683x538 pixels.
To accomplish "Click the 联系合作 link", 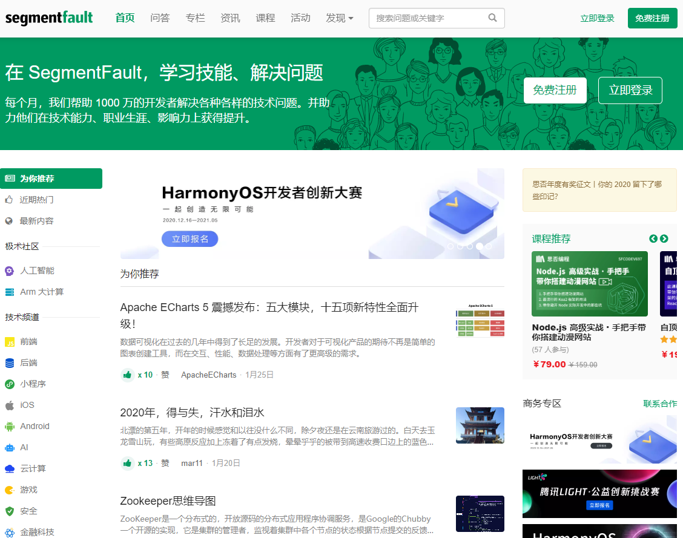I will [660, 404].
